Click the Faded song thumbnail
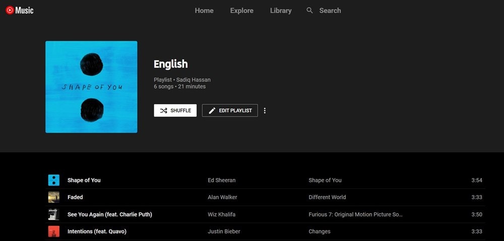Screen dimensions: 504x241 (54, 197)
